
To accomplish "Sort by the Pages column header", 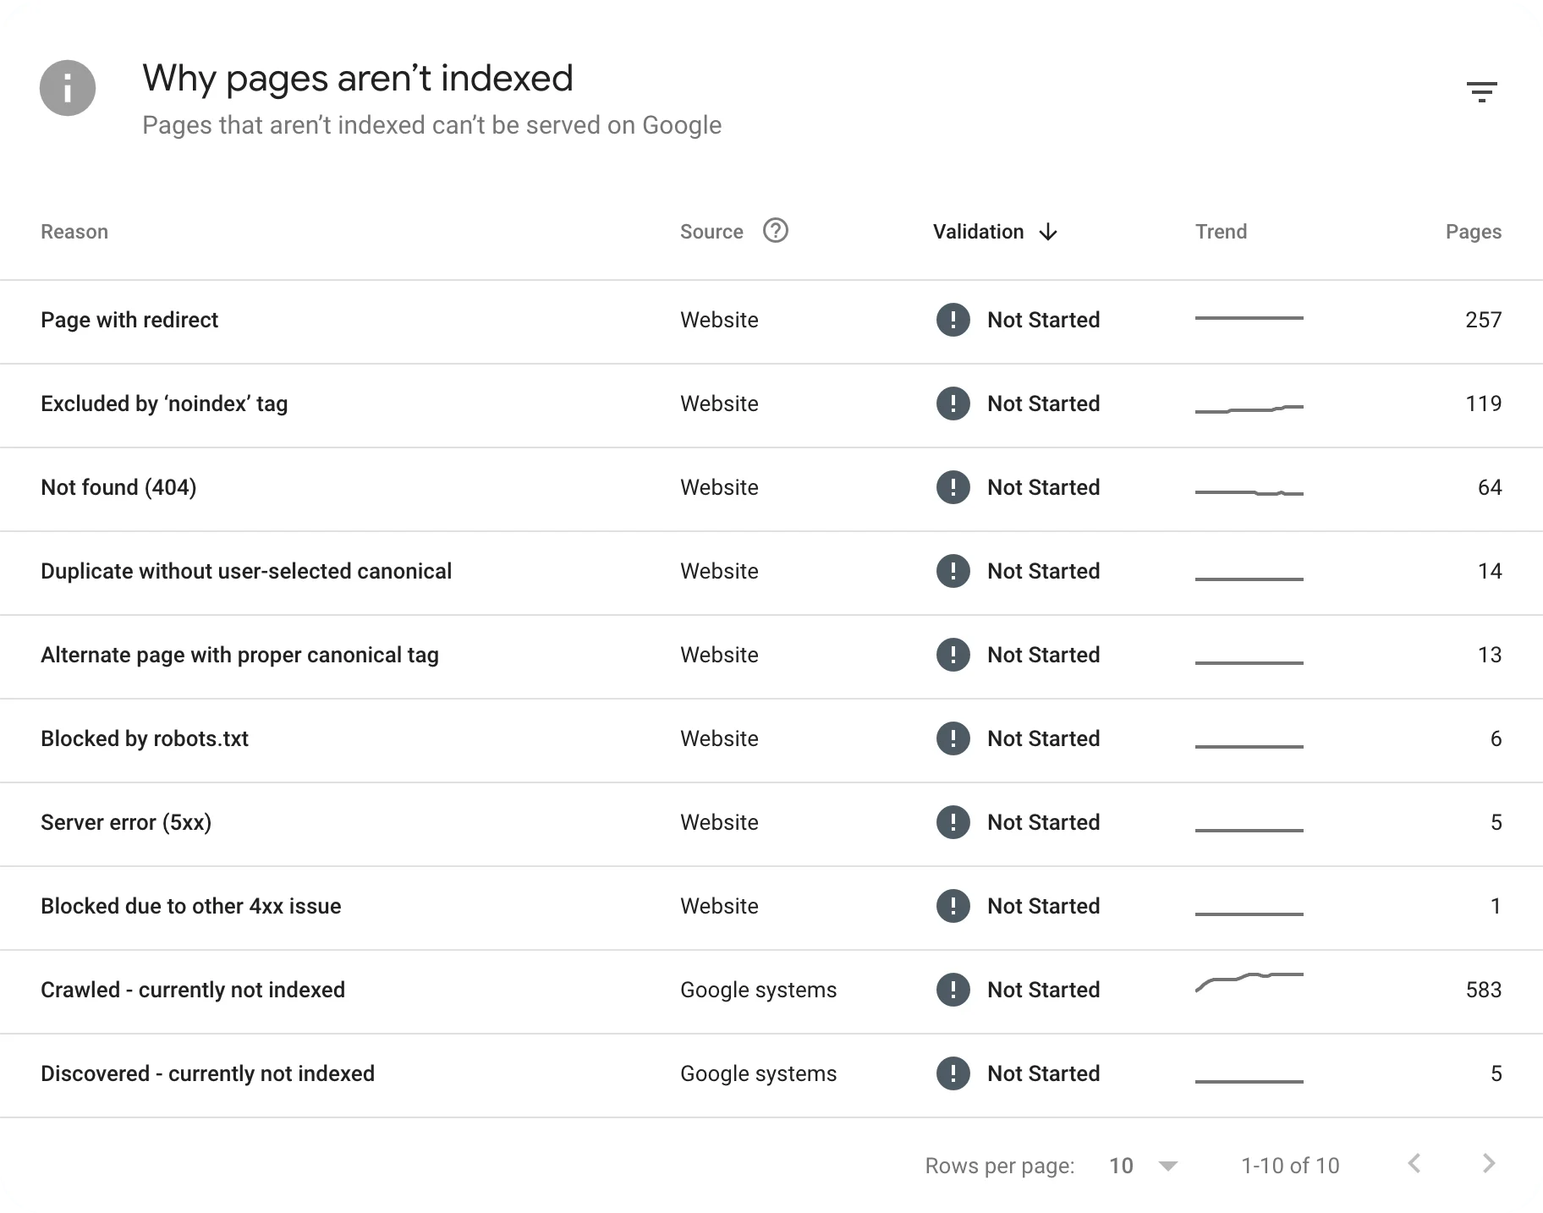I will coord(1474,232).
